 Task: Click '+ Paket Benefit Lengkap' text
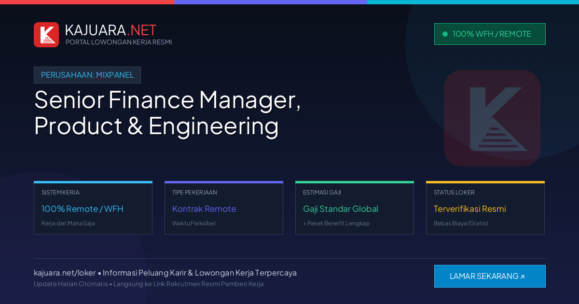tap(336, 223)
